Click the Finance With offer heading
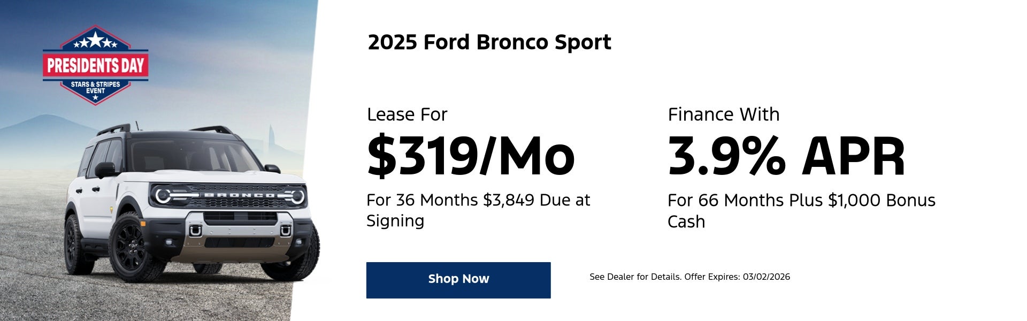 (x=724, y=114)
